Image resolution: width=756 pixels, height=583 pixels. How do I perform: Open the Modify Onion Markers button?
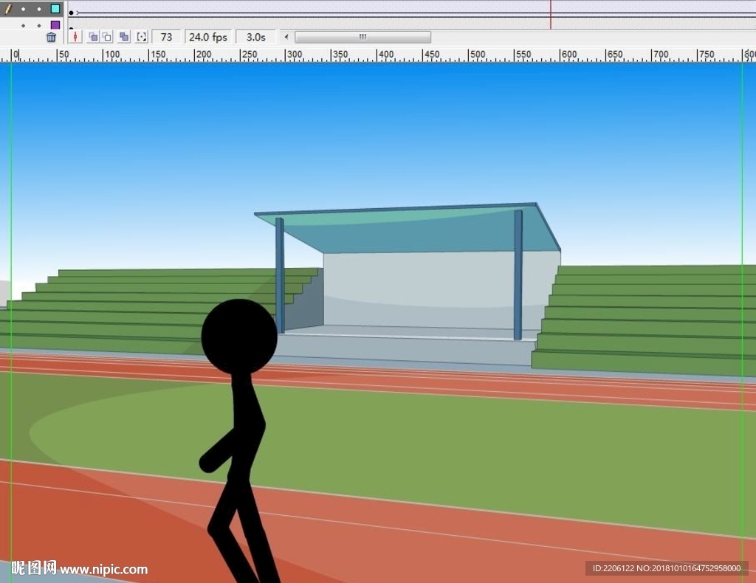pos(141,37)
